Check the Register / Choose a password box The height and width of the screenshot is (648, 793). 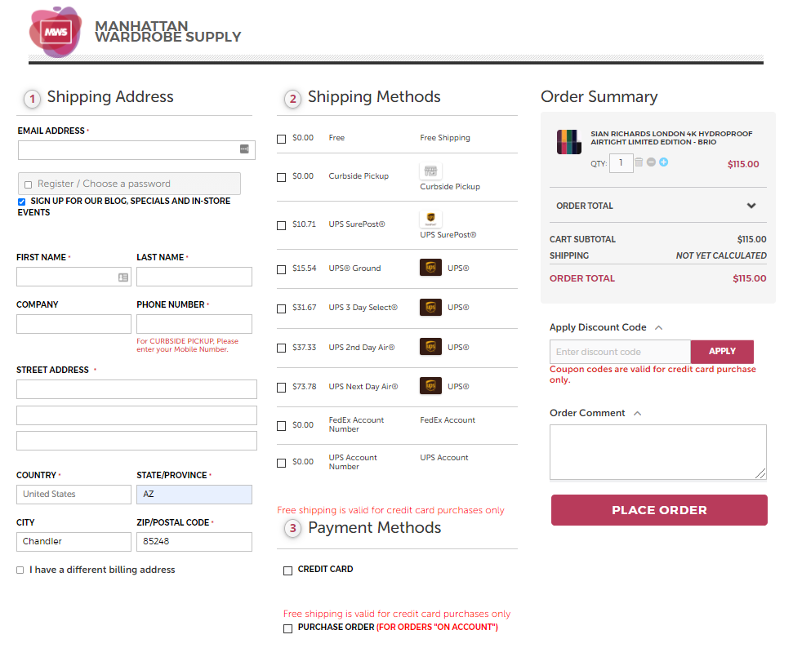click(29, 184)
